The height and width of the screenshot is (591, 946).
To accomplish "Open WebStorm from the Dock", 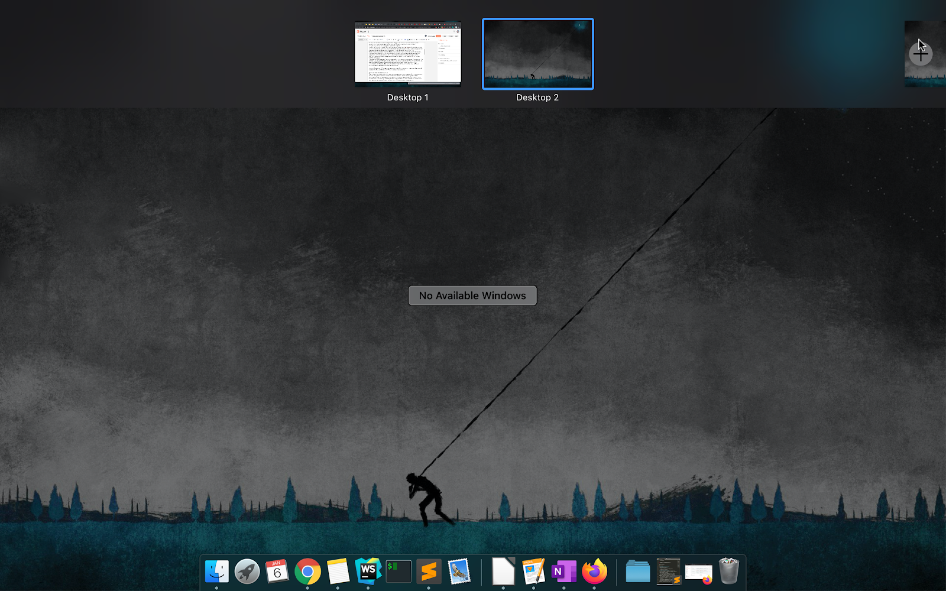I will tap(368, 571).
